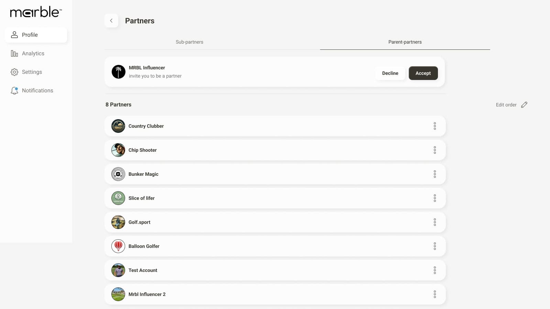Switch to the Sub-partners tab

coord(189,42)
